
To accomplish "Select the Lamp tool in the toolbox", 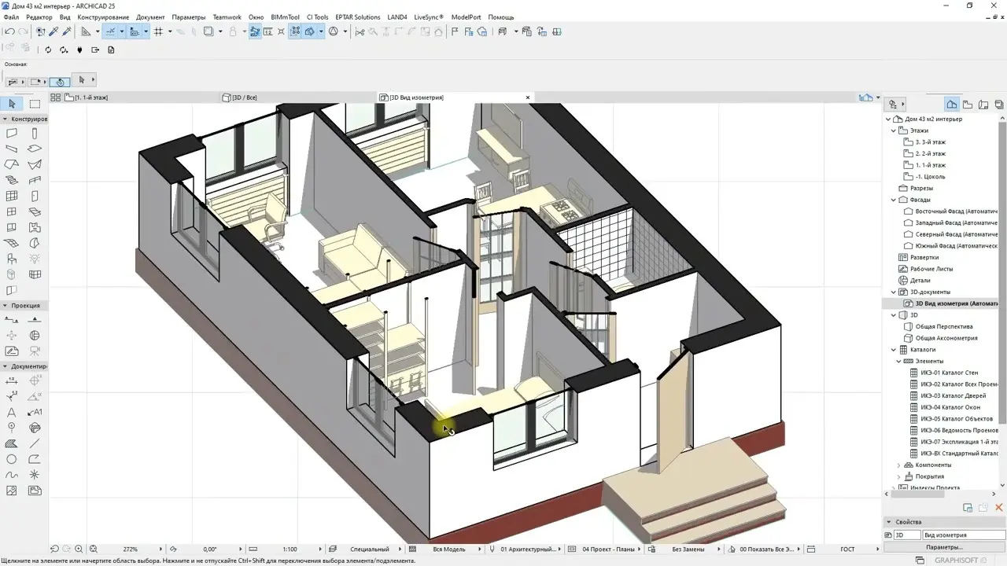I will click(35, 259).
